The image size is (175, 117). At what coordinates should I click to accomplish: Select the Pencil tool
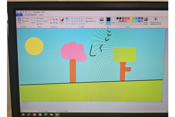tap(50, 19)
